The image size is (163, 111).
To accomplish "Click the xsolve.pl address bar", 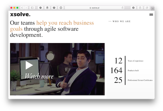I will [x=95, y=8].
